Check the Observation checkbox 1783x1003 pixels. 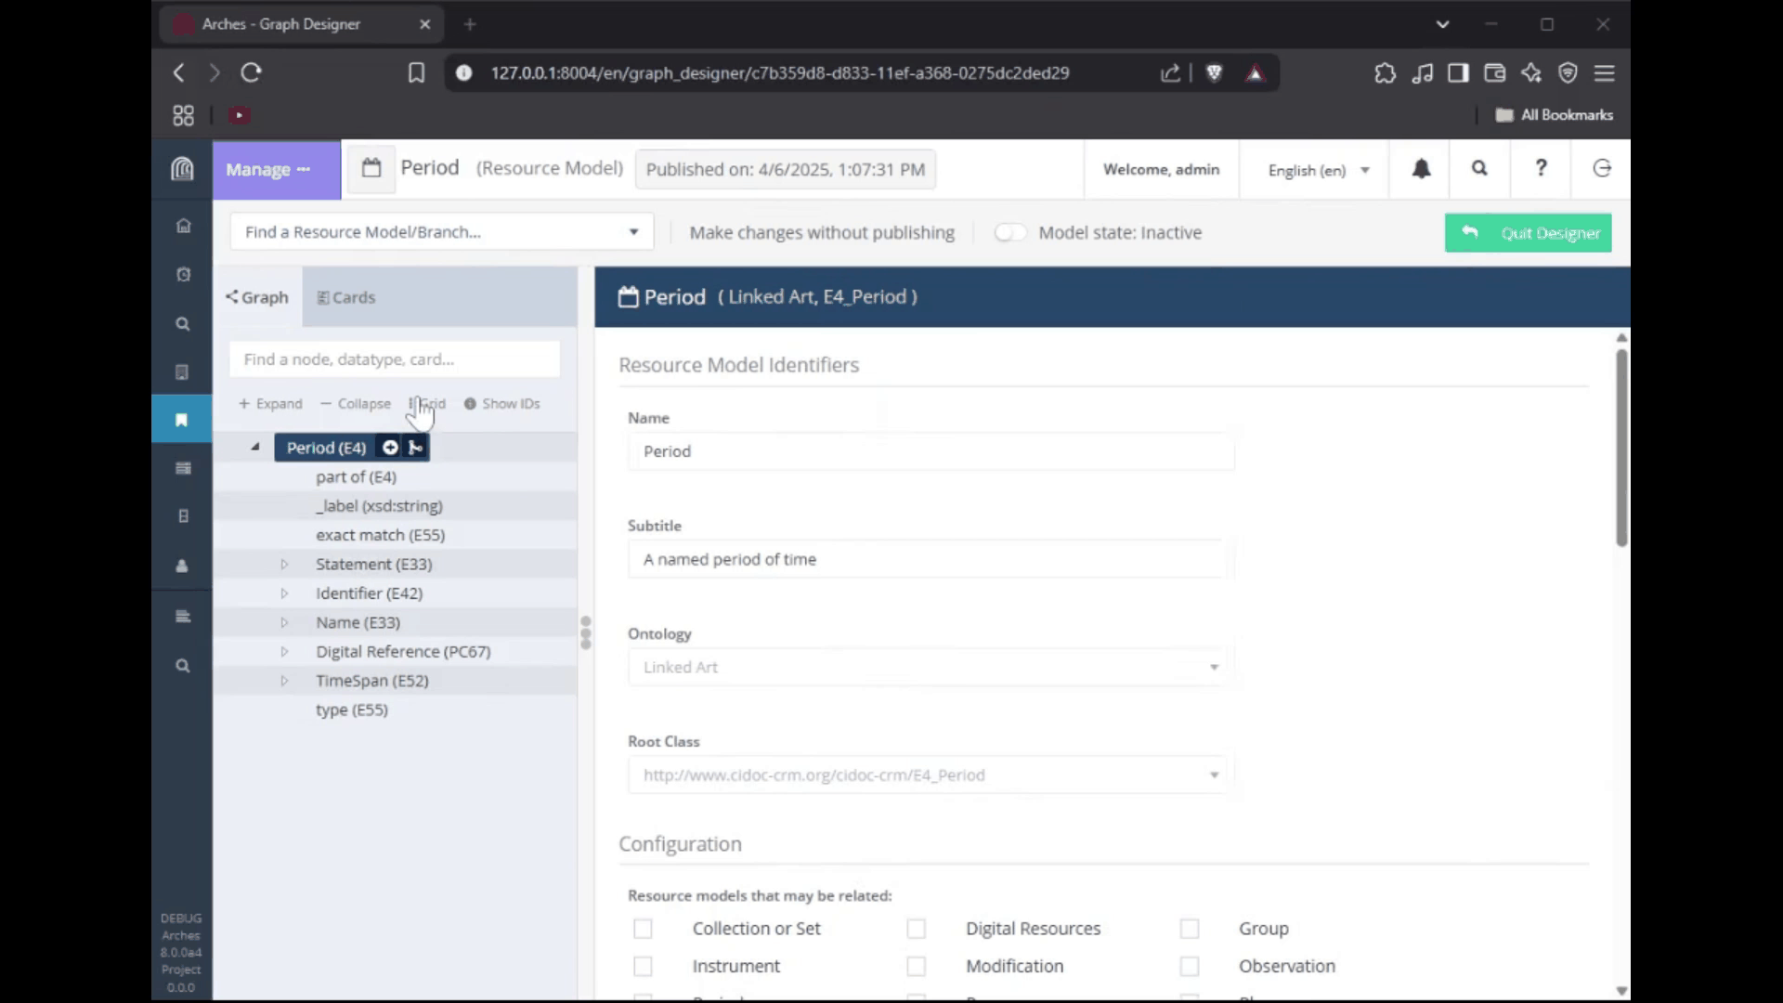point(1190,967)
